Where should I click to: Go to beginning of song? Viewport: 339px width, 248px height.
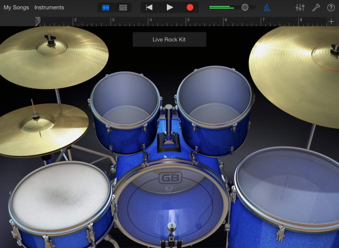pyautogui.click(x=149, y=7)
